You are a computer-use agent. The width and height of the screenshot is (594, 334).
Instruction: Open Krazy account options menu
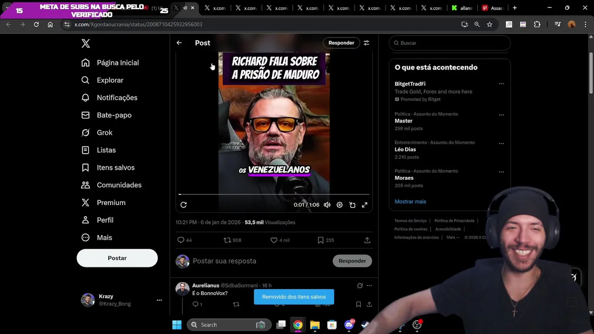click(x=159, y=300)
